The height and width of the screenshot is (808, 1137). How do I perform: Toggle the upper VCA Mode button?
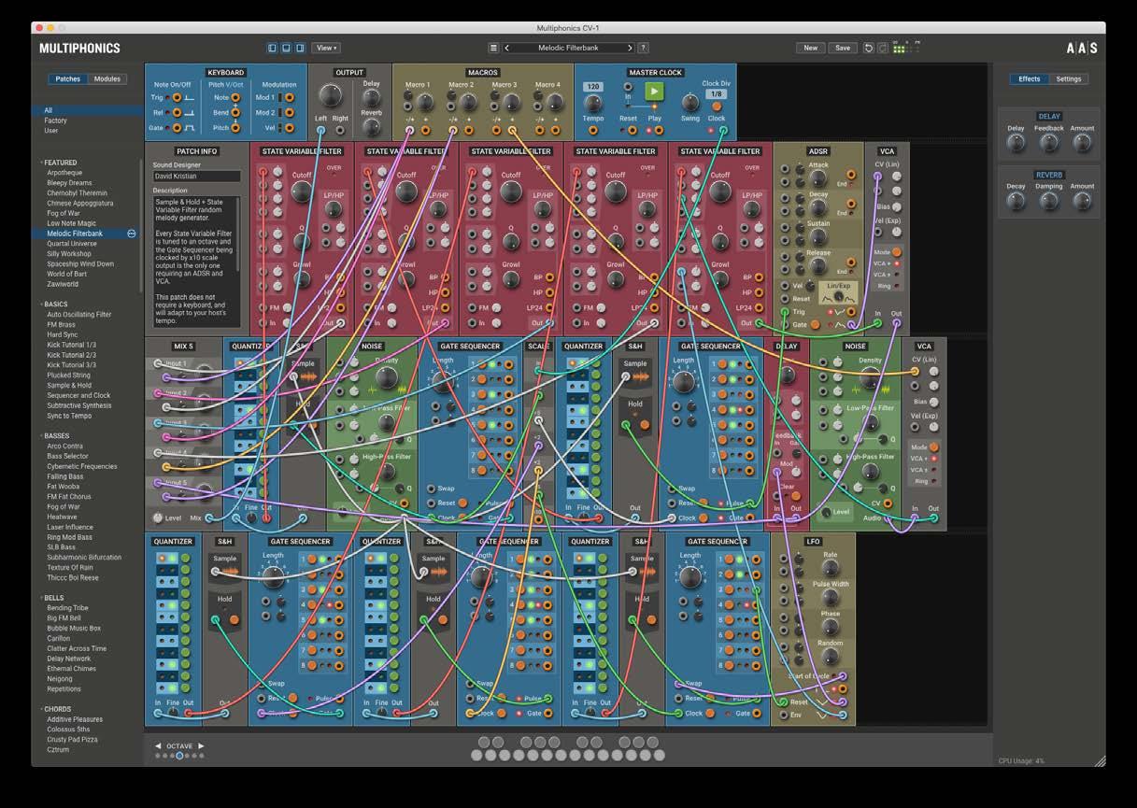[x=897, y=252]
